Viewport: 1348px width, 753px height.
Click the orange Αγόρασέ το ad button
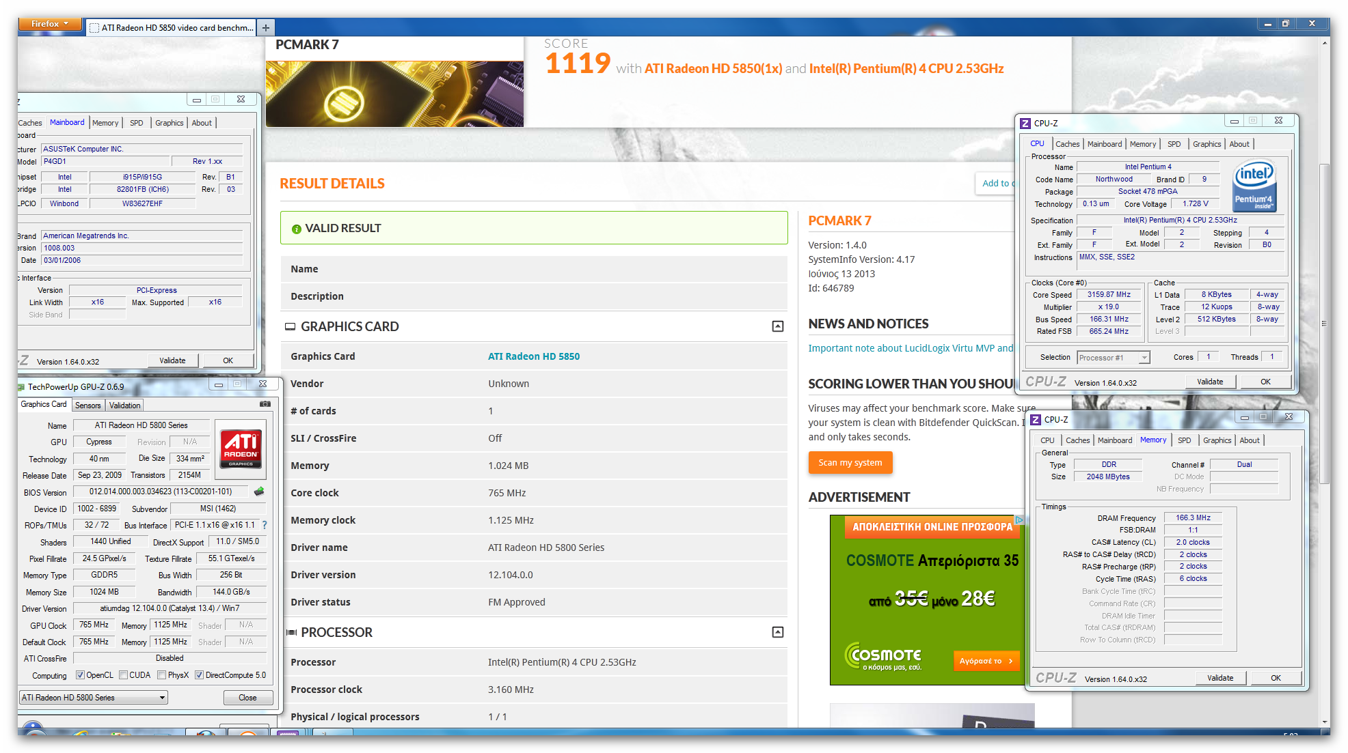(x=986, y=661)
